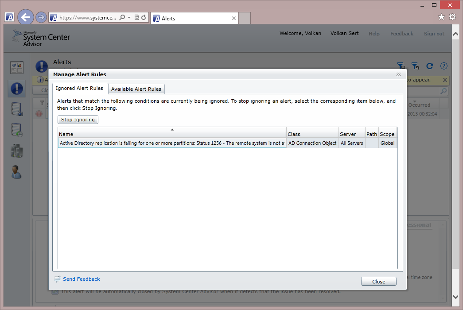Click the AD Connection Object cell
463x310 pixels.
click(x=312, y=143)
